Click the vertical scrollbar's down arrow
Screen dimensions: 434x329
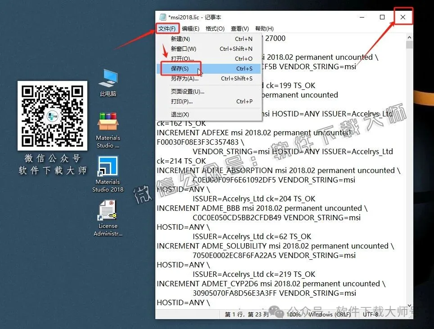click(x=409, y=304)
